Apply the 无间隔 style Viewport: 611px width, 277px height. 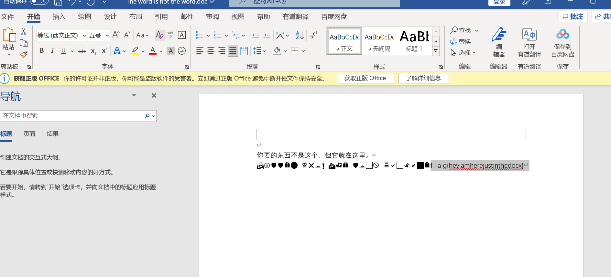click(x=379, y=41)
